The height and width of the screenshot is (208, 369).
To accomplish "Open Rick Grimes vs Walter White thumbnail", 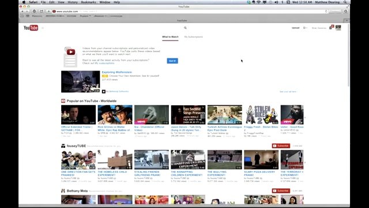I will [x=115, y=114].
